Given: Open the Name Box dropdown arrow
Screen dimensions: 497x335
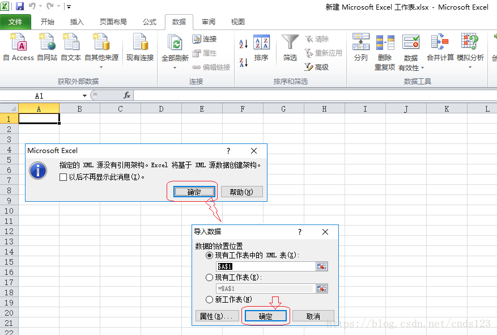Looking at the screenshot, I should point(84,96).
